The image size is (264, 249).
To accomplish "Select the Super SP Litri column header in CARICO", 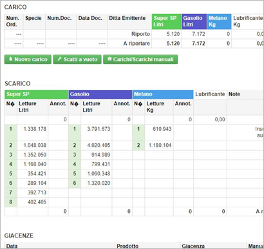I will (167, 21).
